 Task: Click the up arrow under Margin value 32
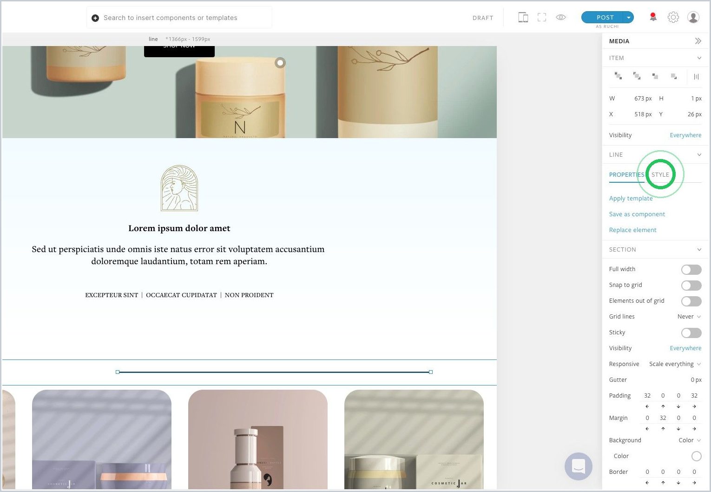tap(663, 429)
